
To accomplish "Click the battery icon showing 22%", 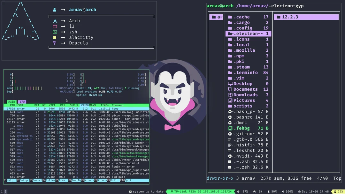I will point(335,191).
